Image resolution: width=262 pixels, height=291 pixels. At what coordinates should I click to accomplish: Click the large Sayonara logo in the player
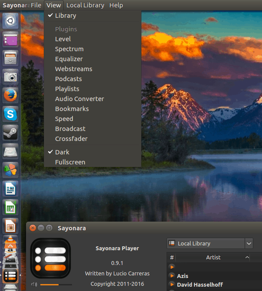pos(50,258)
